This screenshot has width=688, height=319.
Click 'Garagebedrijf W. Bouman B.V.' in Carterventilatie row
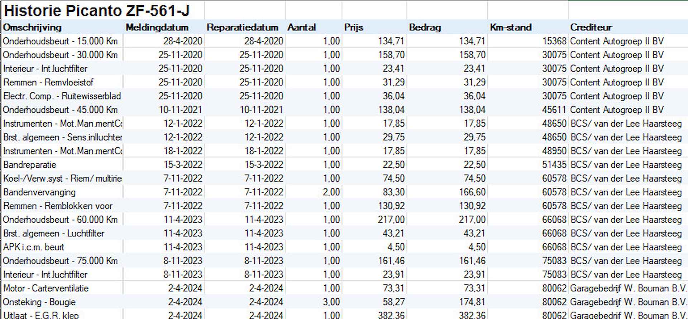click(628, 288)
